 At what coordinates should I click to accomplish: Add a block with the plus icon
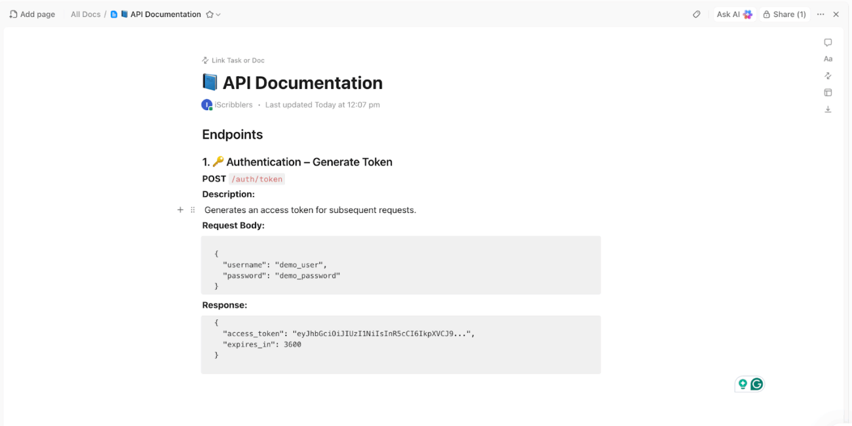point(180,210)
